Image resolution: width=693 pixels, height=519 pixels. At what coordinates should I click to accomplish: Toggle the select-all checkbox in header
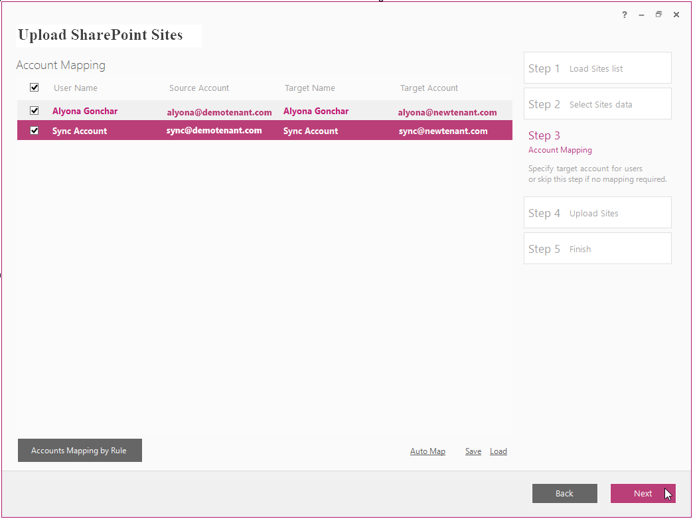tap(34, 88)
